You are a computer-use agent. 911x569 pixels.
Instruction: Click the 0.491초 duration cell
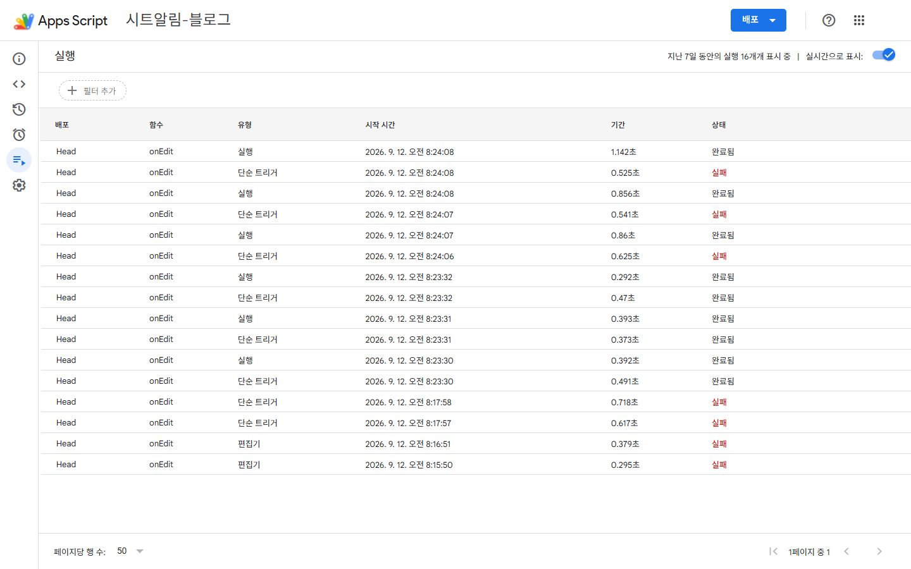(x=625, y=381)
